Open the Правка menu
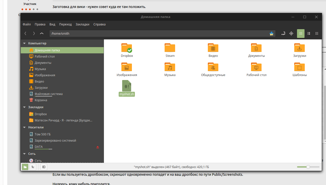 click(x=40, y=24)
